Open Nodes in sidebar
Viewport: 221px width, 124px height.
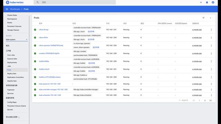click(x=10, y=23)
